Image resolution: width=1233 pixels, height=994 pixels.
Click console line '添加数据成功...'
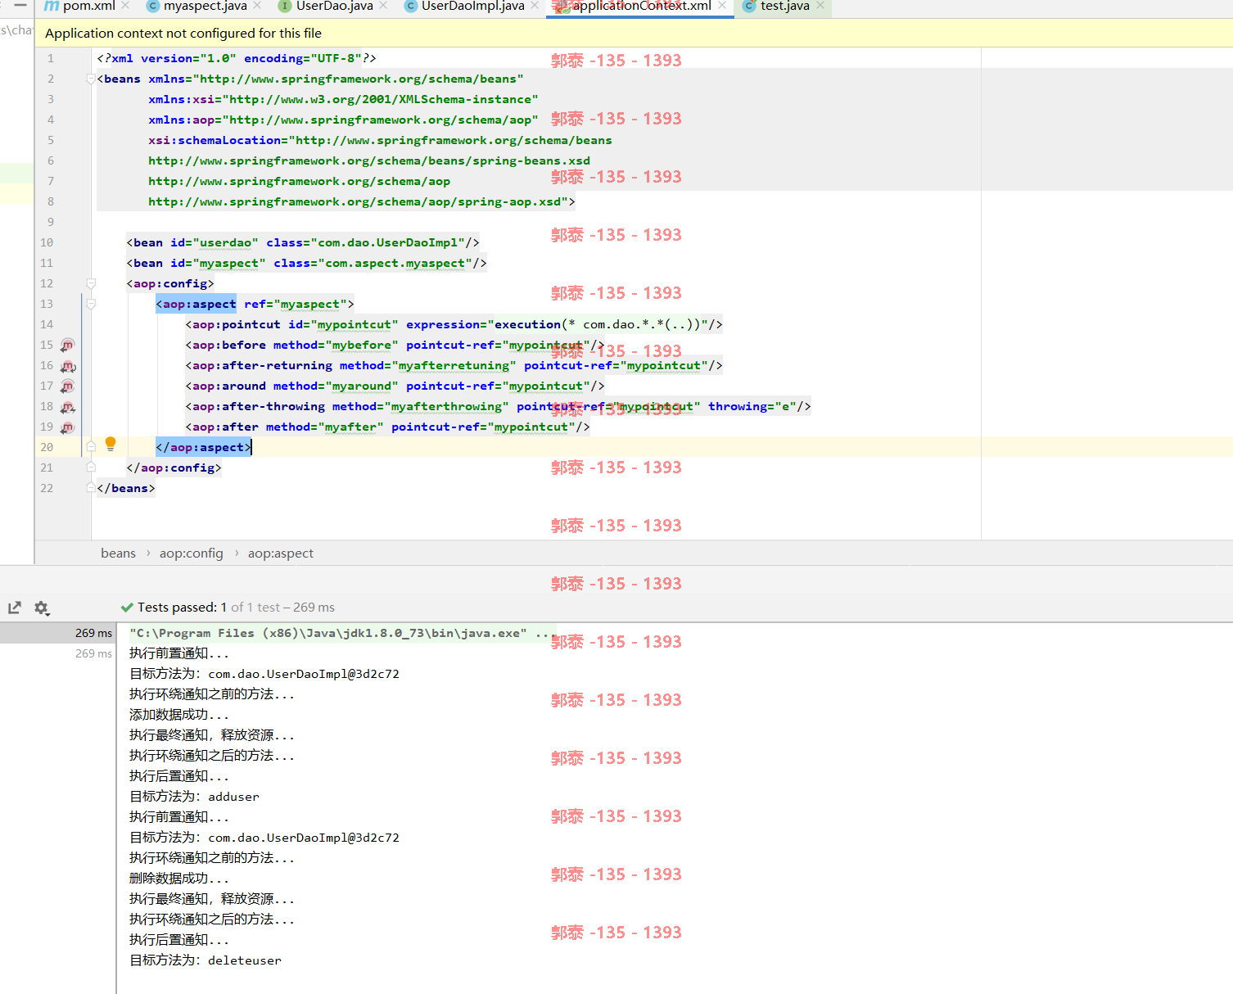pyautogui.click(x=179, y=715)
